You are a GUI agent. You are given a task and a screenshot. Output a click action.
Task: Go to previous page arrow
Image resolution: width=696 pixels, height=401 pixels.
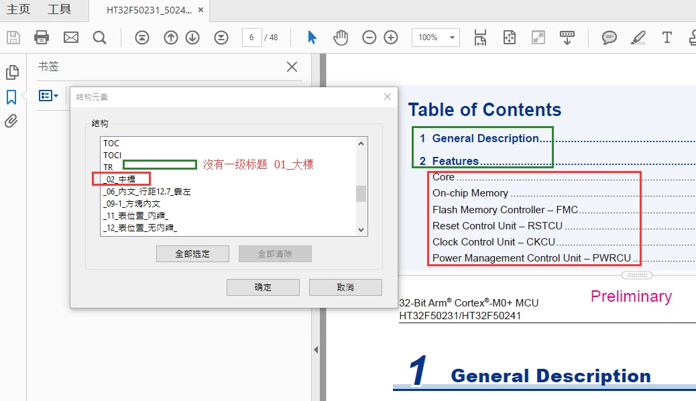tap(171, 38)
